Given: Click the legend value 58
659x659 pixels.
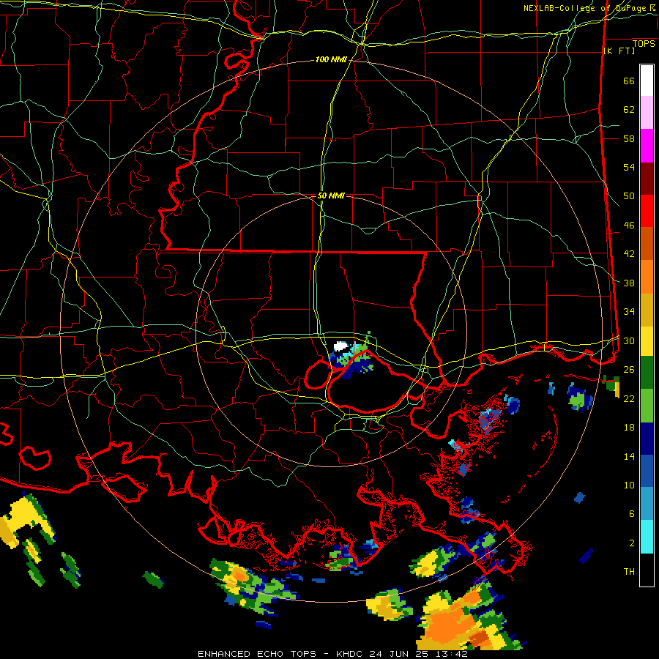Looking at the screenshot, I should pyautogui.click(x=629, y=138).
